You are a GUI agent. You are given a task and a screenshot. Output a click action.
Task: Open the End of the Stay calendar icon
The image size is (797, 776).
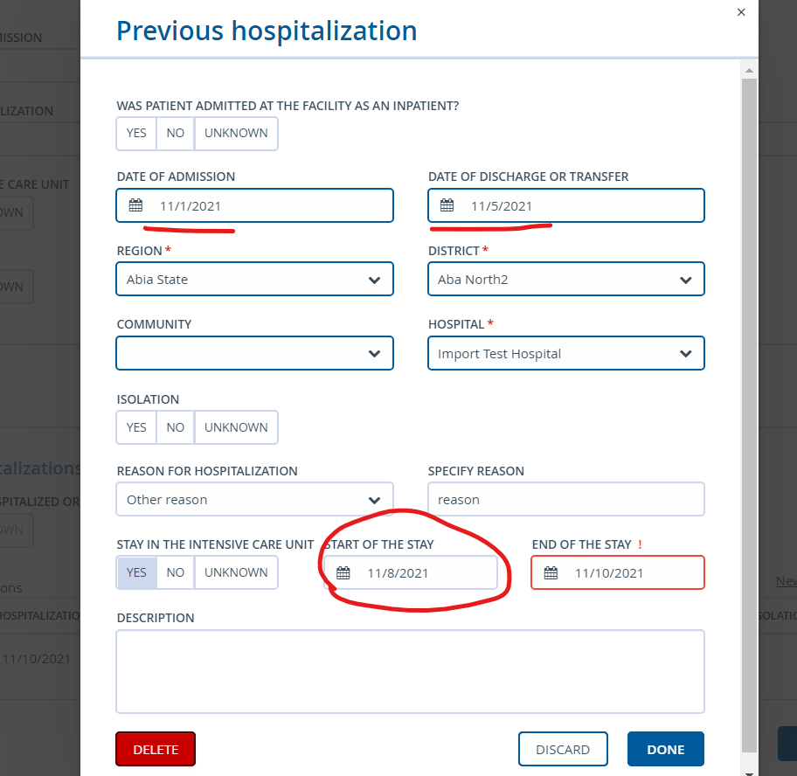[550, 572]
